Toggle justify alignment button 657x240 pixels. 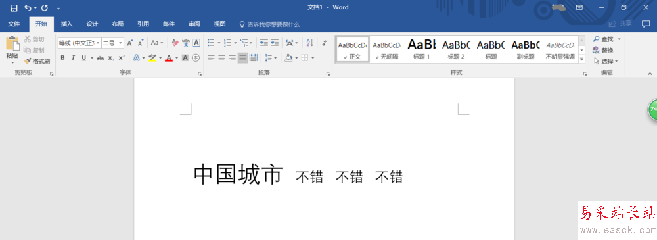[x=243, y=57]
